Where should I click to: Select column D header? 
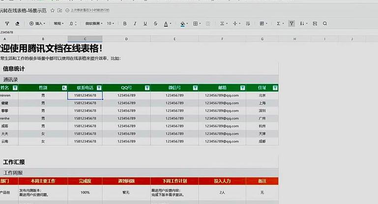(x=126, y=39)
